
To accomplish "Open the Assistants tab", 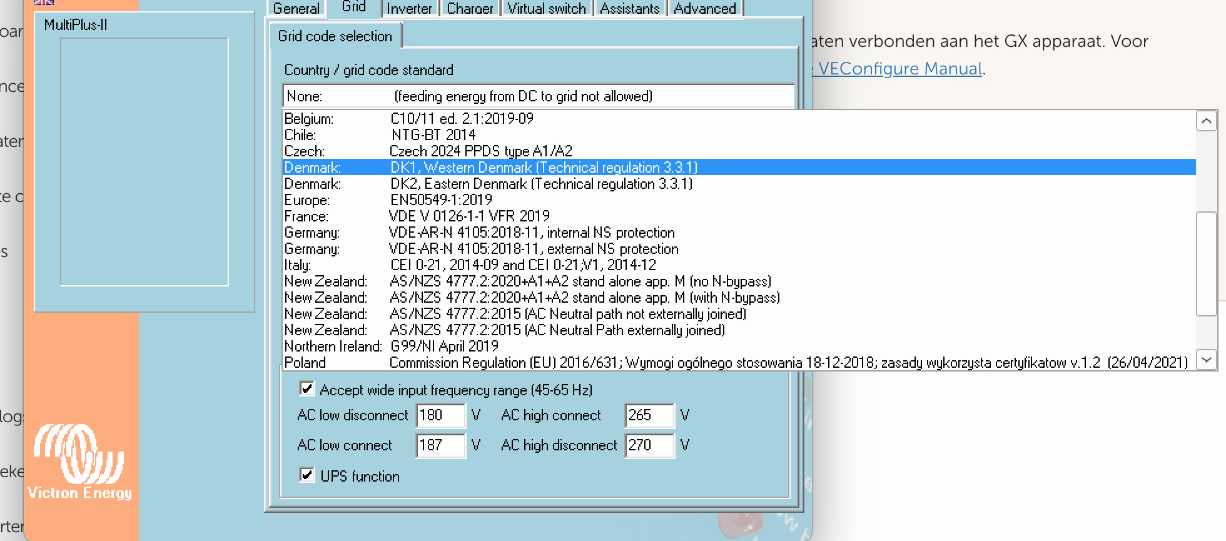I will tap(630, 9).
